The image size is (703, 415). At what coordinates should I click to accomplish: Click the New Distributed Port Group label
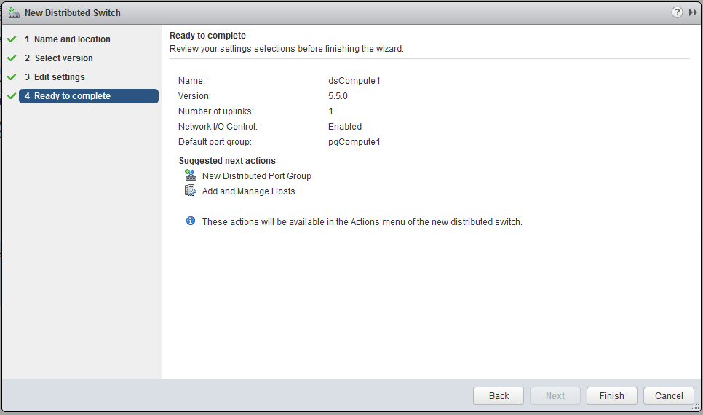coord(256,176)
